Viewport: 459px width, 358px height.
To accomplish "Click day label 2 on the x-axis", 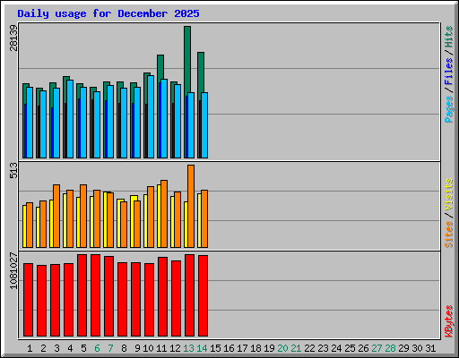I will 43,348.
